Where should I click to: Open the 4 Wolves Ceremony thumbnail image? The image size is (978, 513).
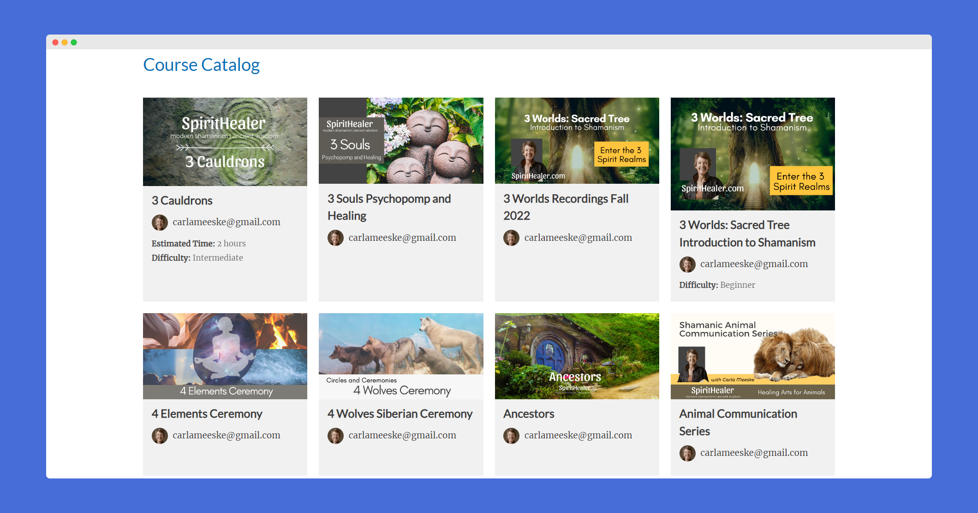(401, 356)
